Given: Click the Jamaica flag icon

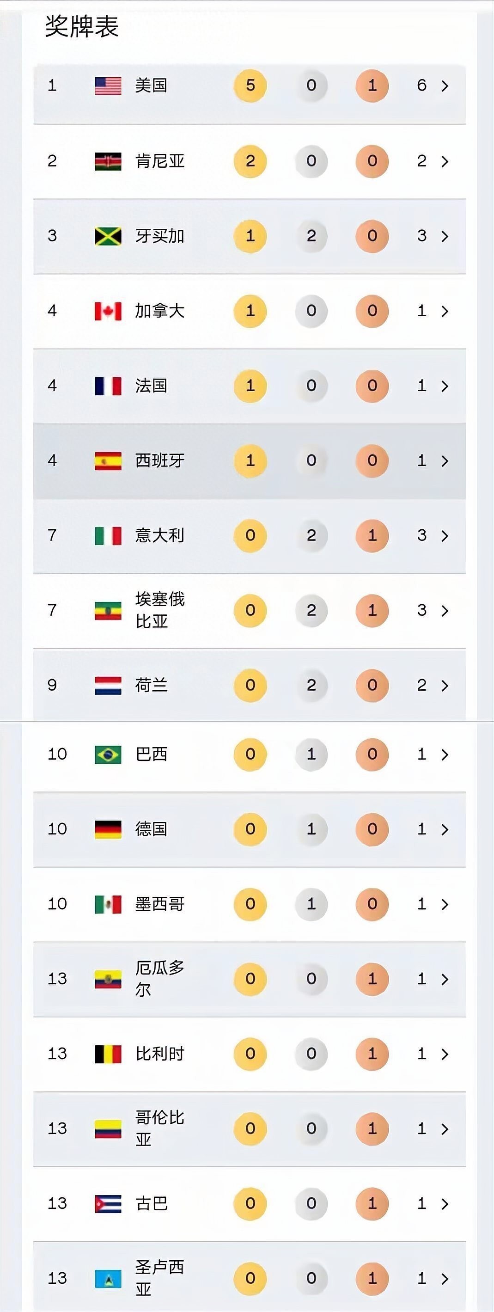Looking at the screenshot, I should click(108, 236).
